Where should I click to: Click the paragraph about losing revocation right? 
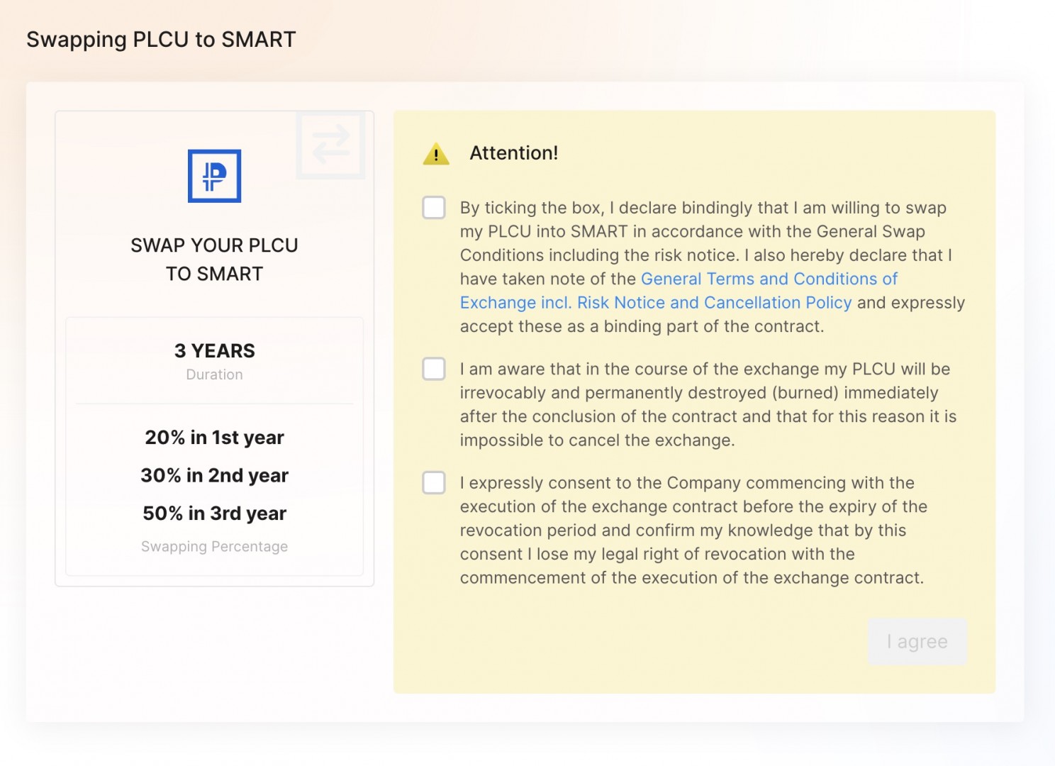point(693,531)
